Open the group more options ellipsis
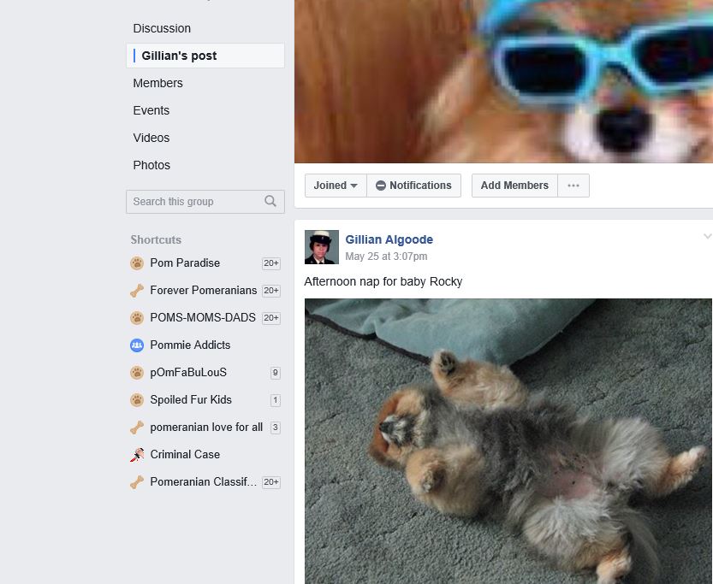The image size is (713, 584). click(573, 186)
